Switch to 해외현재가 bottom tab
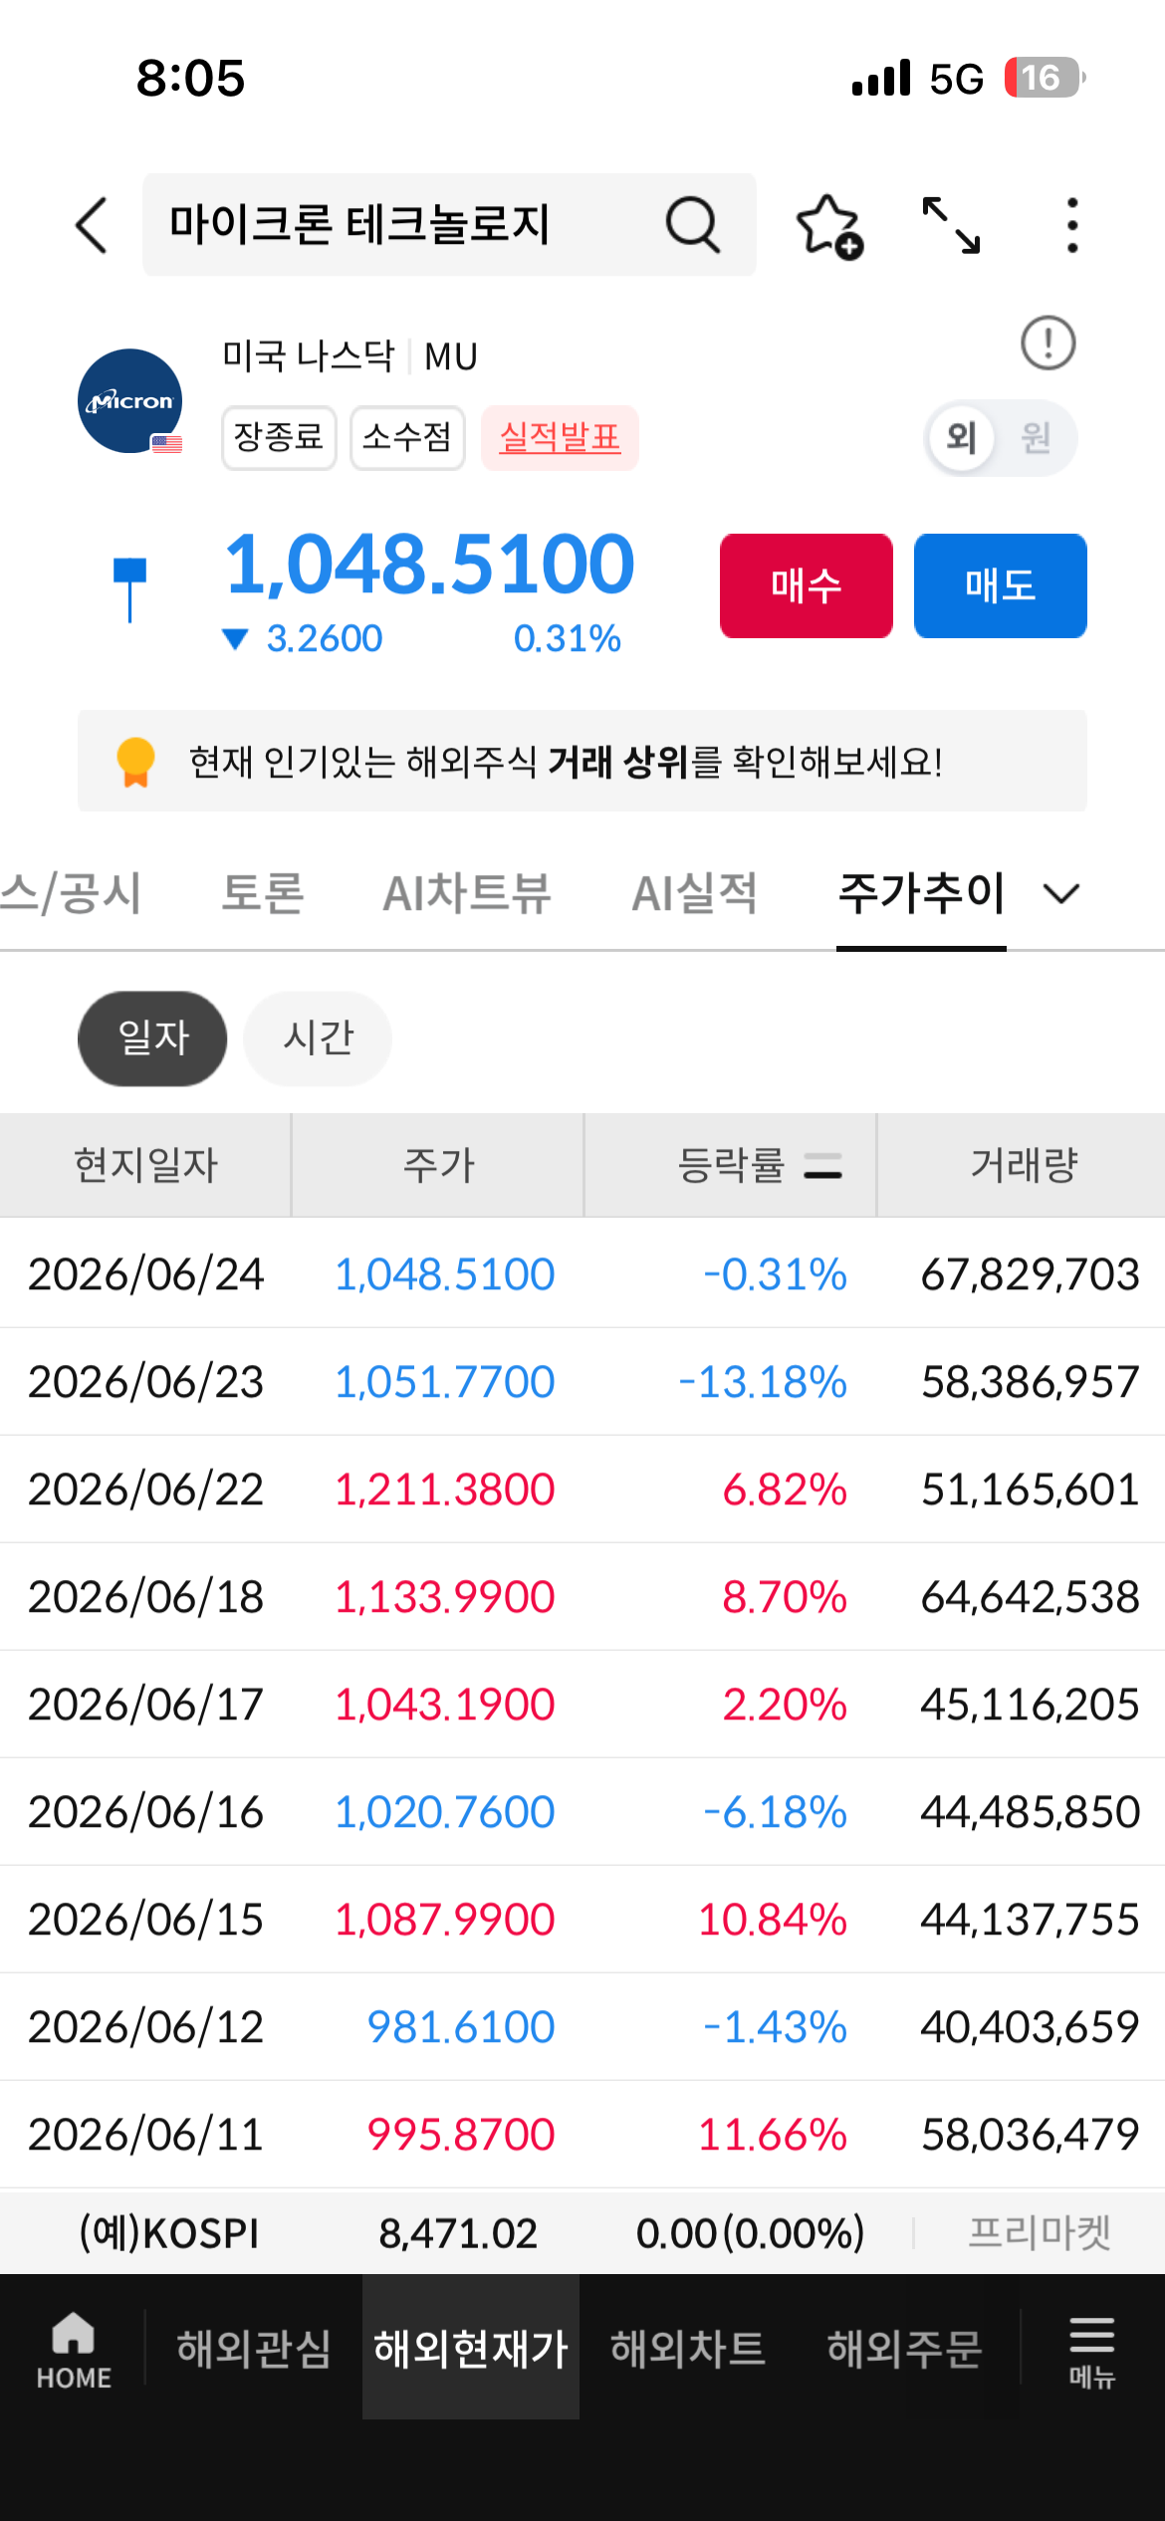The height and width of the screenshot is (2521, 1165). tap(471, 2348)
